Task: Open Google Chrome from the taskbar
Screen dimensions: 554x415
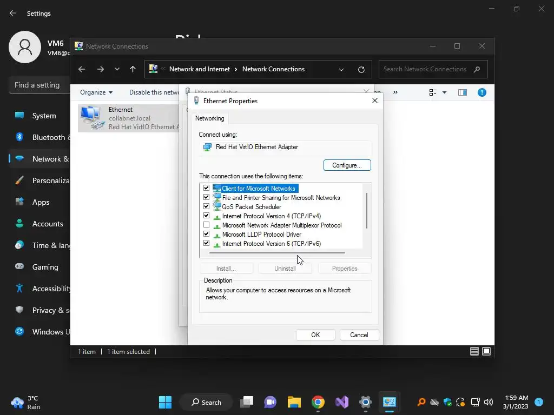Action: (x=318, y=402)
